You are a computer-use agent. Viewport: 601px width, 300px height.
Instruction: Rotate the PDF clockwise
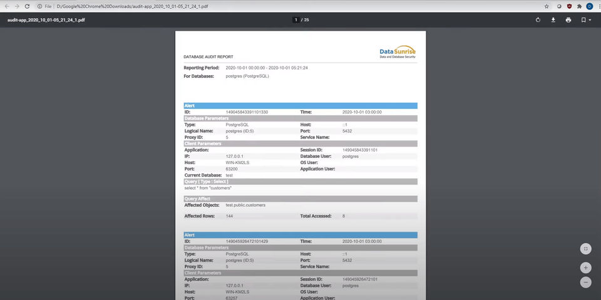coord(538,20)
